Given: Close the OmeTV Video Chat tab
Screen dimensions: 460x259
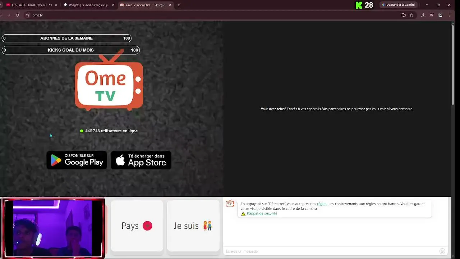Looking at the screenshot, I should coord(170,5).
